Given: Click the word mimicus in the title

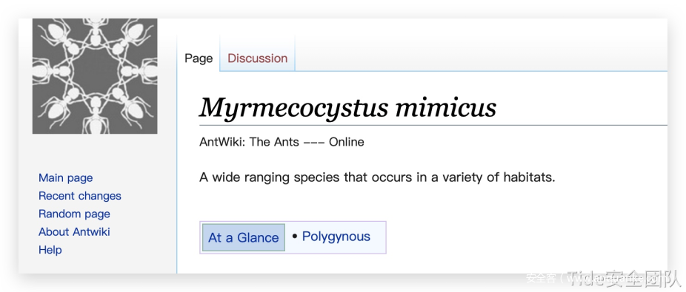Looking at the screenshot, I should 446,106.
